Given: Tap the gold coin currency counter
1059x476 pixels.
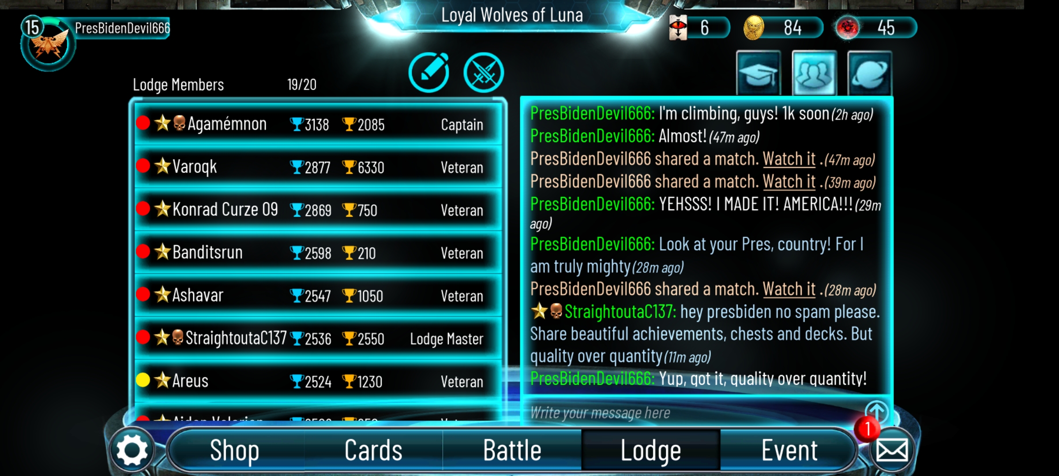Looking at the screenshot, I should [x=782, y=28].
